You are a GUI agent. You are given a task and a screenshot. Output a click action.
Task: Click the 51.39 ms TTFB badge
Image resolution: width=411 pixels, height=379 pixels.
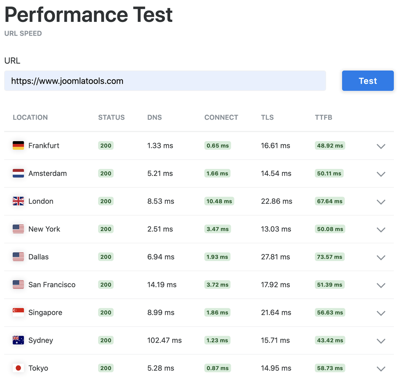coord(330,285)
